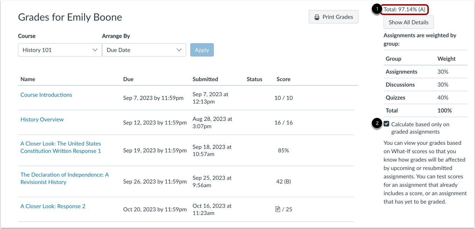Click the 10 / 10 score cell

point(284,98)
